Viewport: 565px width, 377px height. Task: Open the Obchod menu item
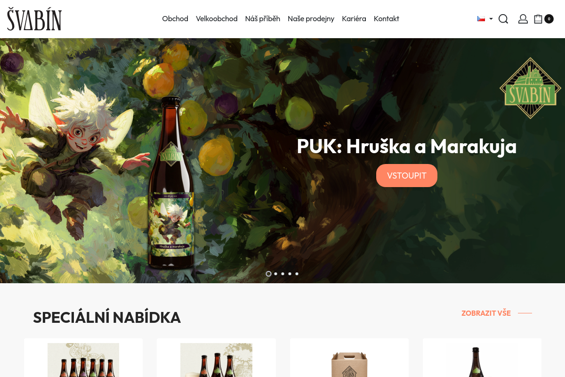coord(175,19)
